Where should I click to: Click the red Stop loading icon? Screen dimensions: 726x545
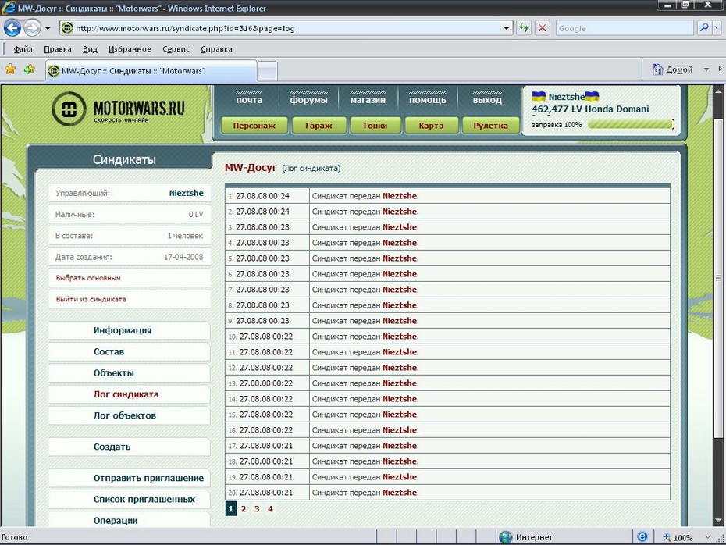pos(543,28)
